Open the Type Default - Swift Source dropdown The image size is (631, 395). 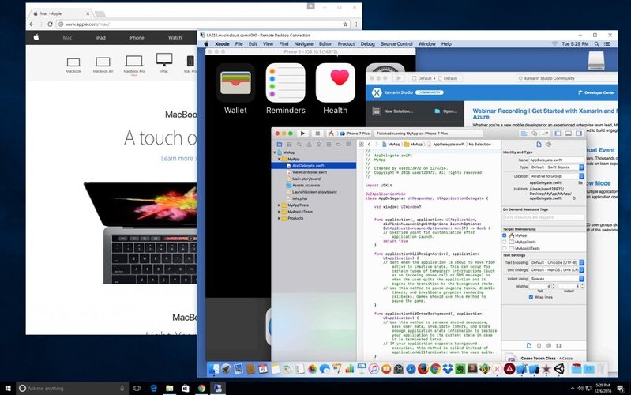[x=557, y=167]
